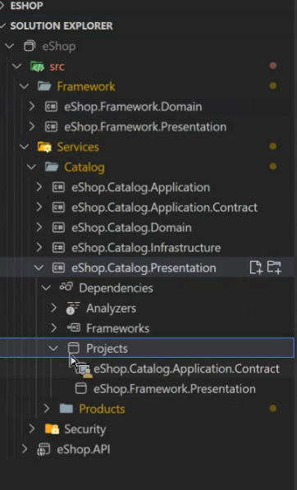Select eShop.Framework.Presentation under Projects
This screenshot has height=490, width=297.
[x=175, y=389]
